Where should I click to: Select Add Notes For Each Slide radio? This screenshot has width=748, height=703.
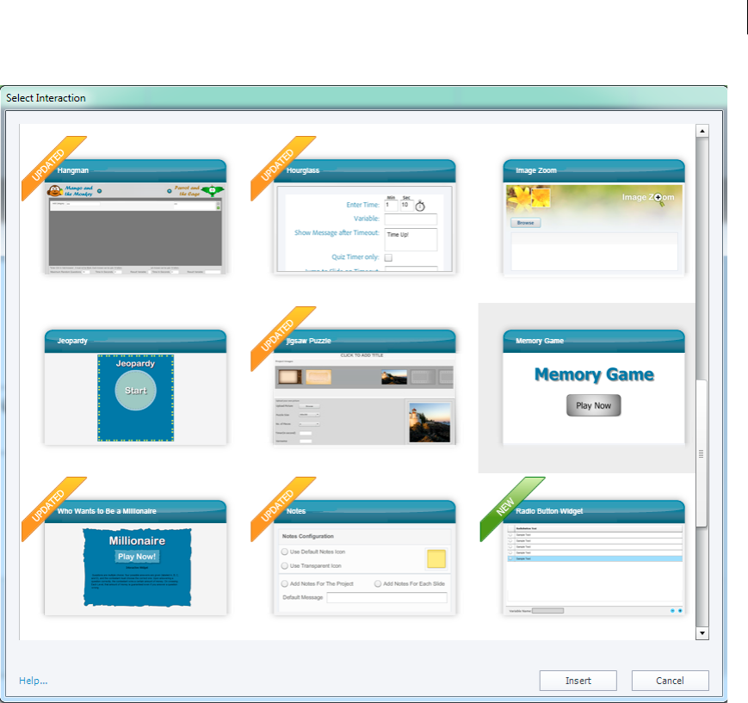pyautogui.click(x=378, y=583)
